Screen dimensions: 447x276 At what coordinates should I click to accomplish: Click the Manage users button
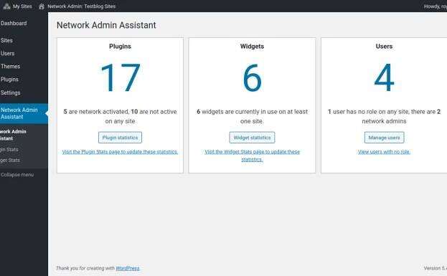point(384,138)
